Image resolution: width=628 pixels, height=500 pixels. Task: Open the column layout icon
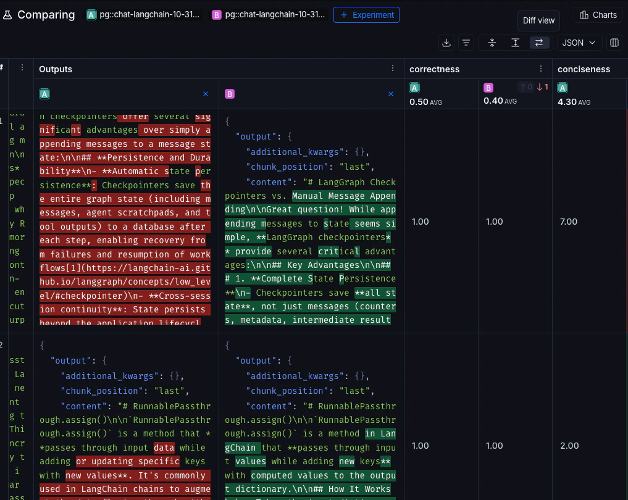point(614,43)
